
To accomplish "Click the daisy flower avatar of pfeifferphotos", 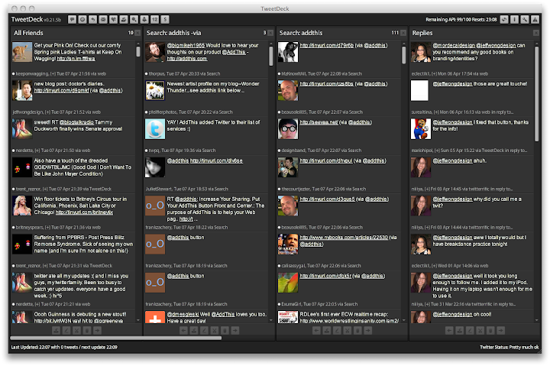I will click(155, 90).
